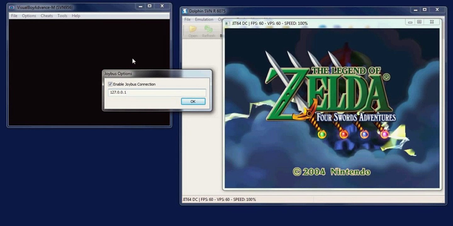Click the JIT64 DC render window title text

click(x=270, y=23)
